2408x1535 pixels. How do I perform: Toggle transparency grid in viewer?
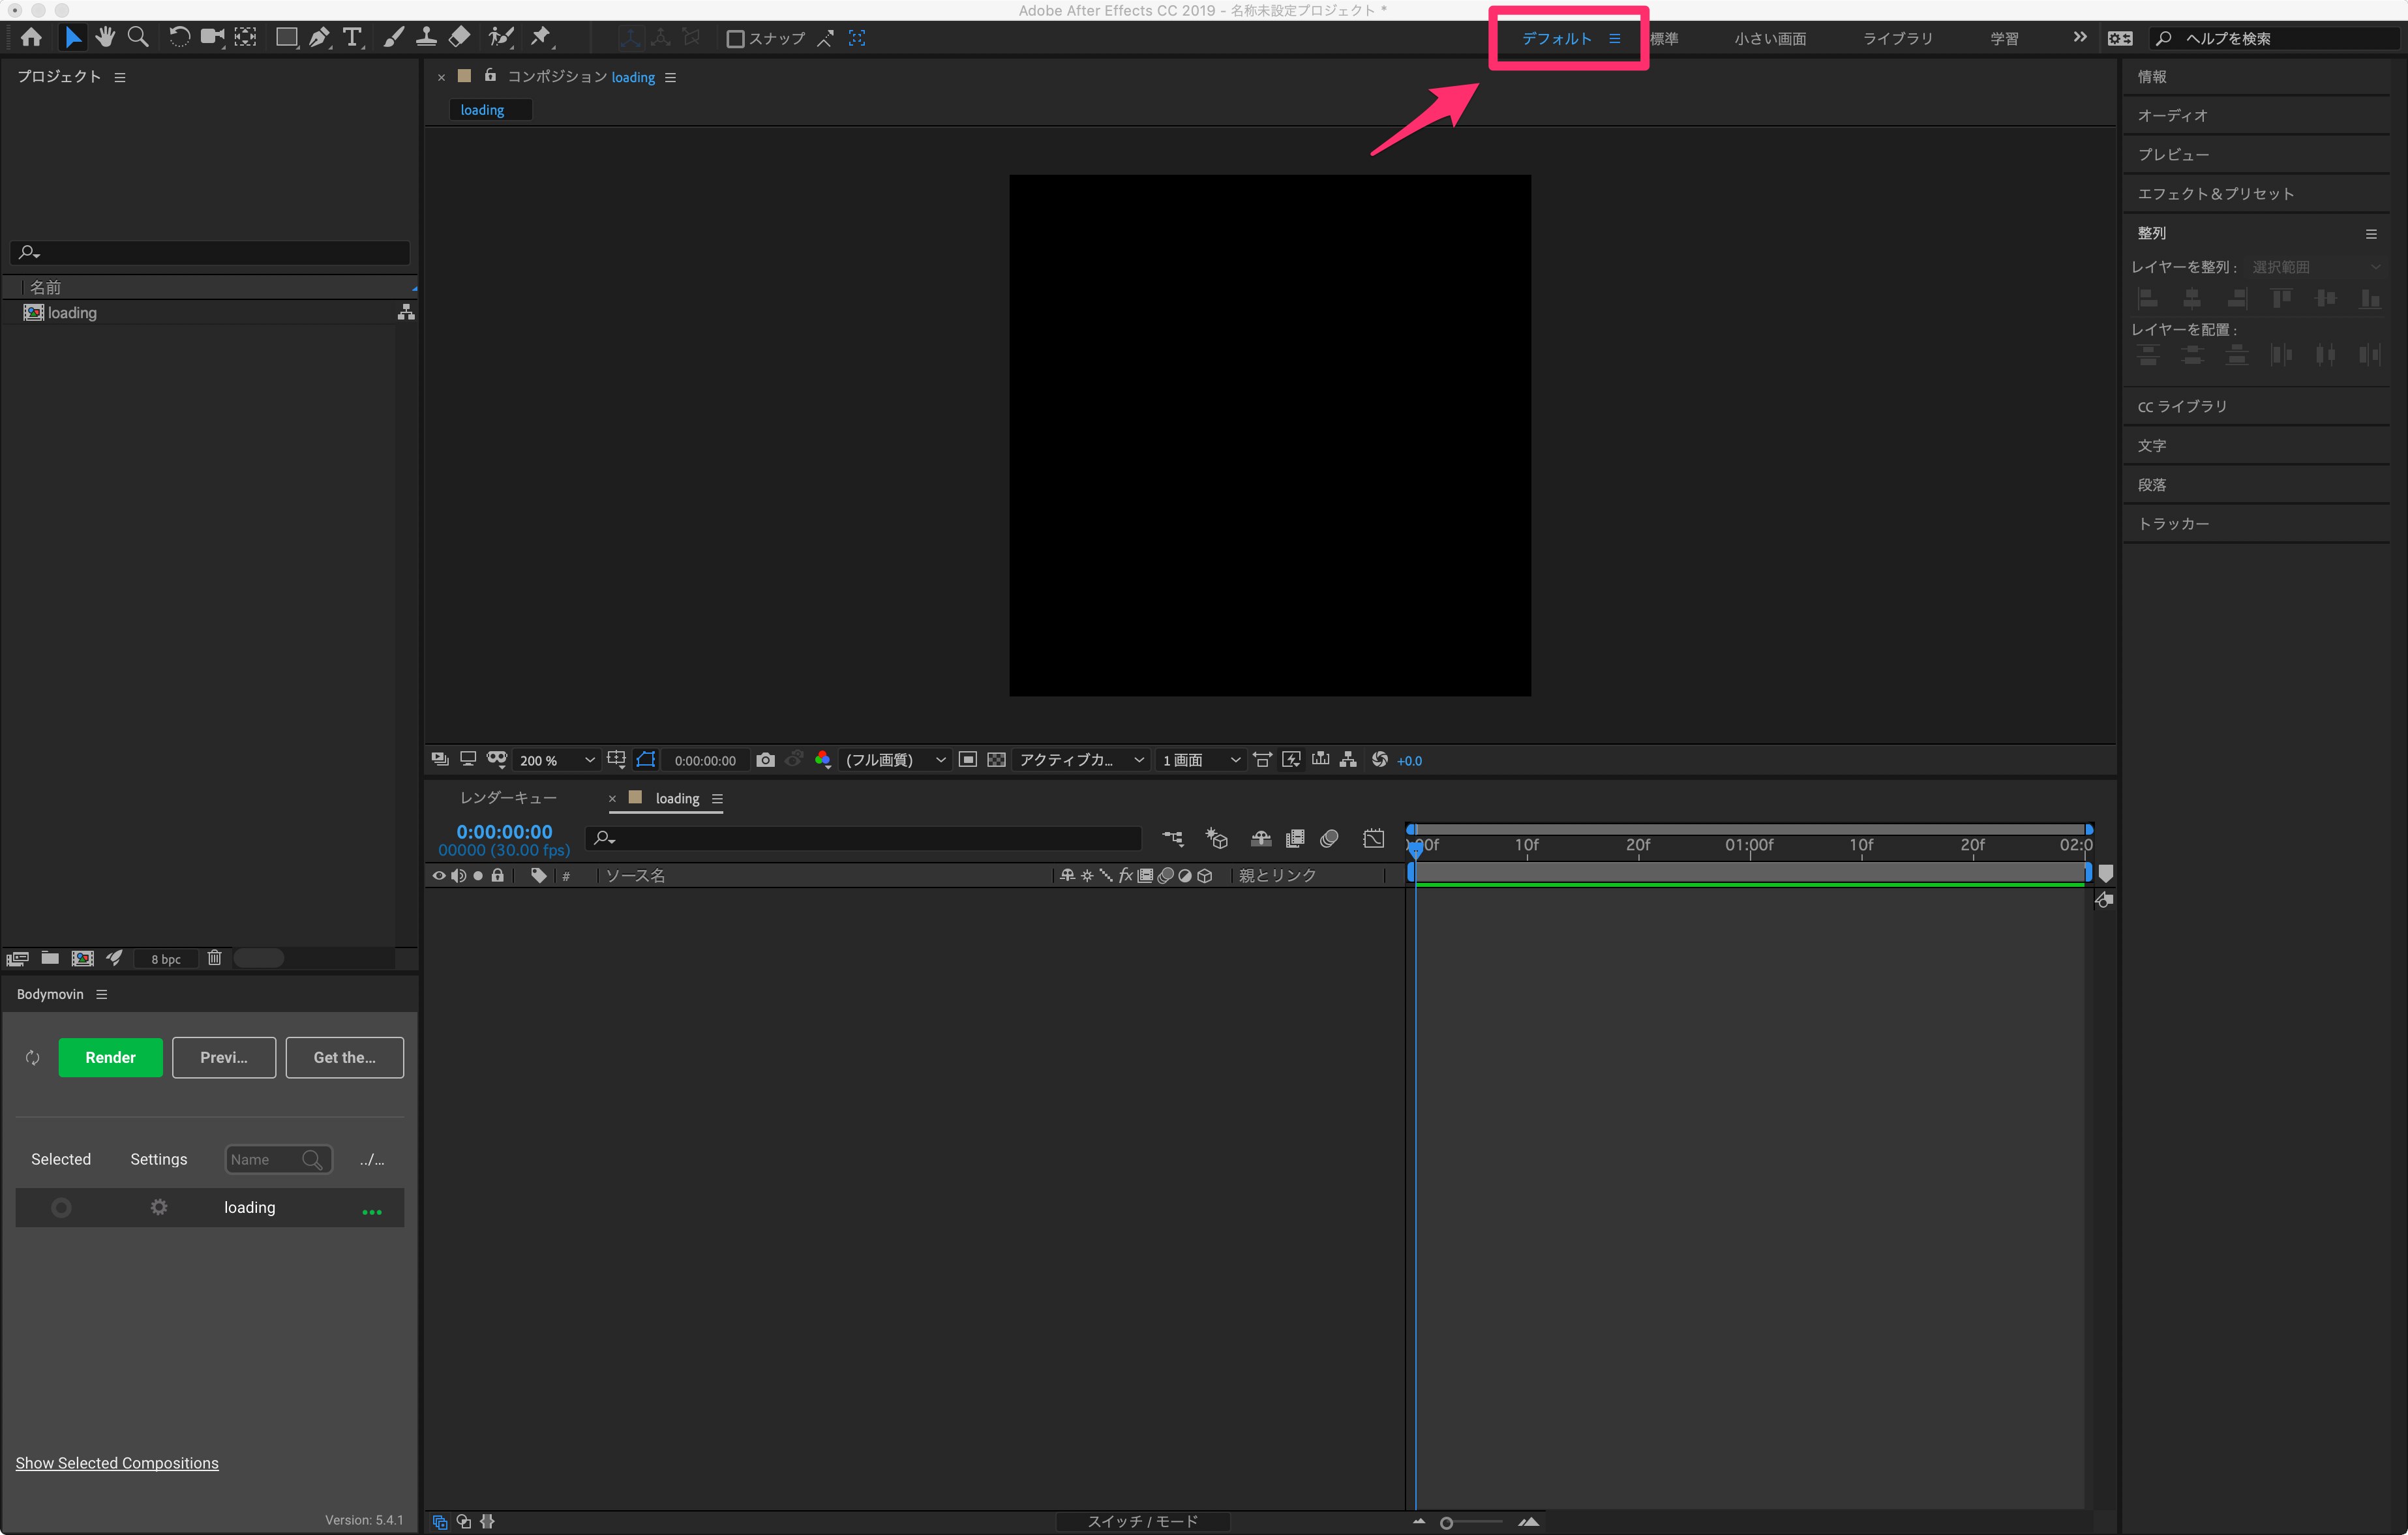(996, 760)
